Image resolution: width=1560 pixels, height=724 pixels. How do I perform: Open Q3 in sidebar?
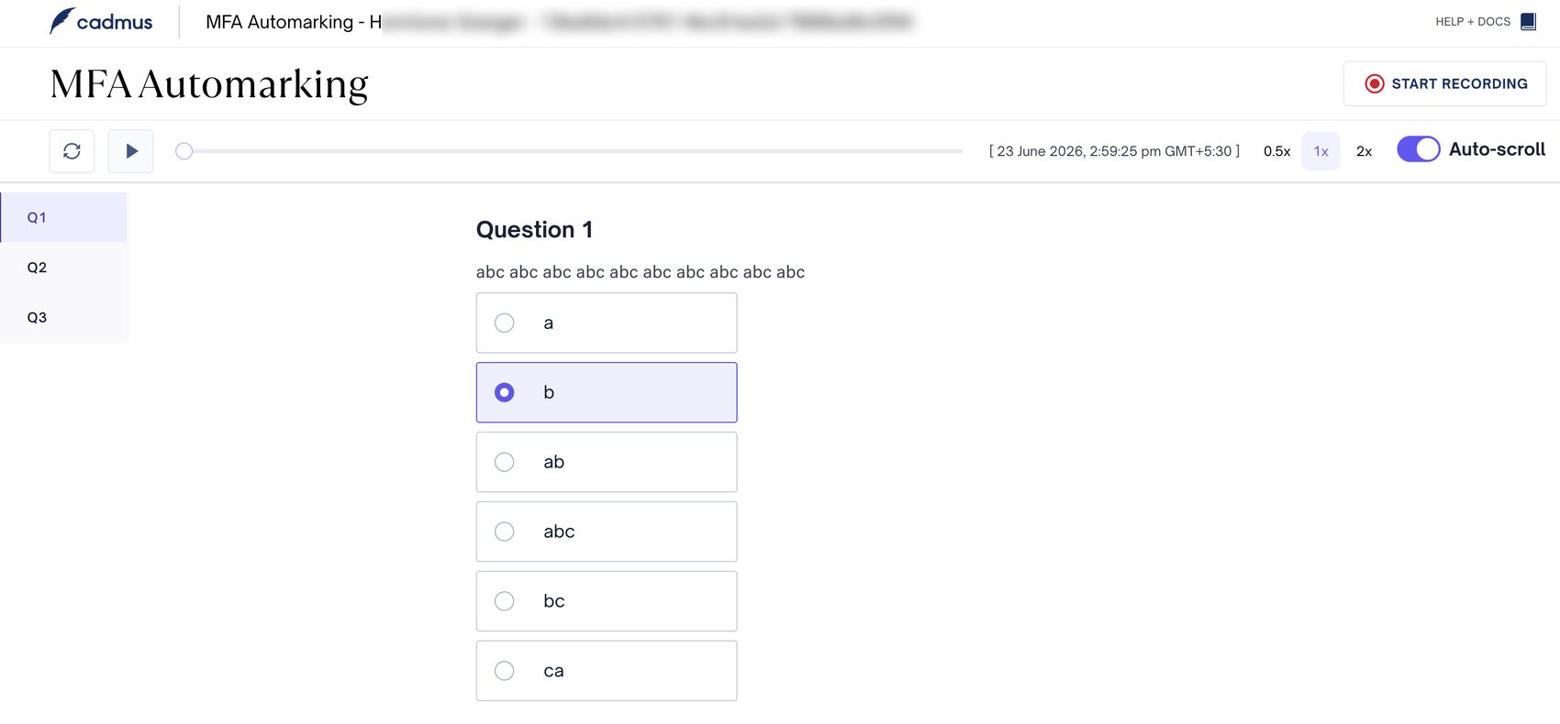pos(63,317)
